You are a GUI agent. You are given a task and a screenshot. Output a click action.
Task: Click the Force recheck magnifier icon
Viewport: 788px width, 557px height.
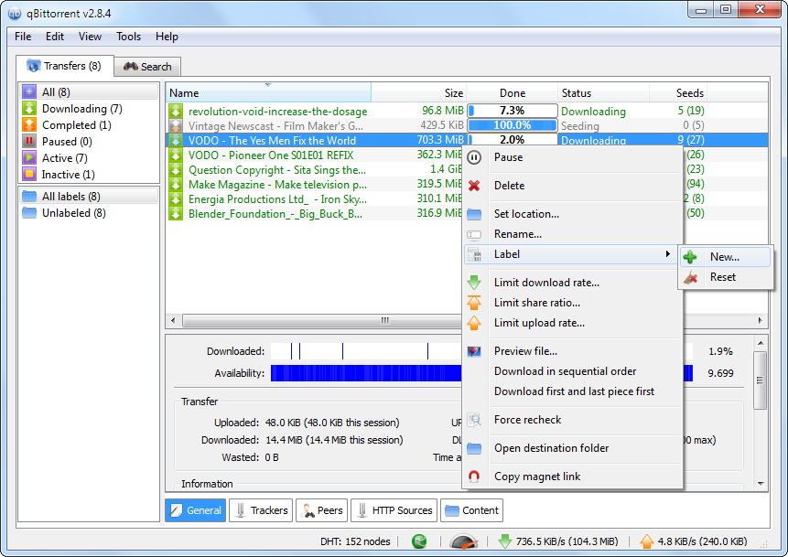coord(474,420)
